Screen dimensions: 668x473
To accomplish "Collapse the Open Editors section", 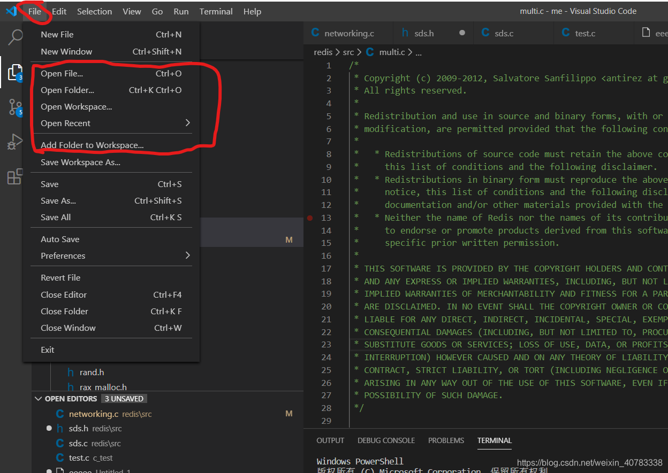I will click(38, 398).
